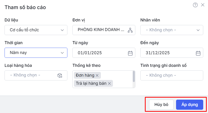Click the Thống kê theo list scrollbar

tap(134, 76)
